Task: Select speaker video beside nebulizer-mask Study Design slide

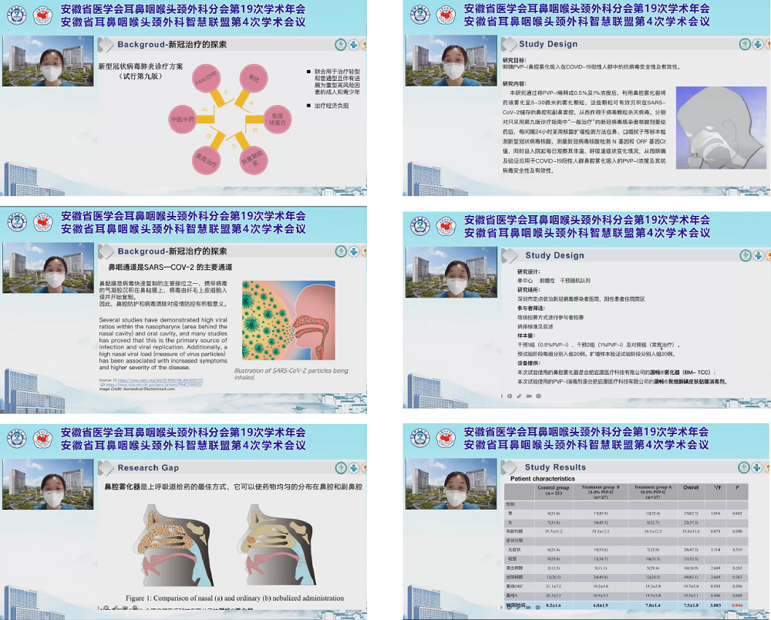Action: (451, 61)
